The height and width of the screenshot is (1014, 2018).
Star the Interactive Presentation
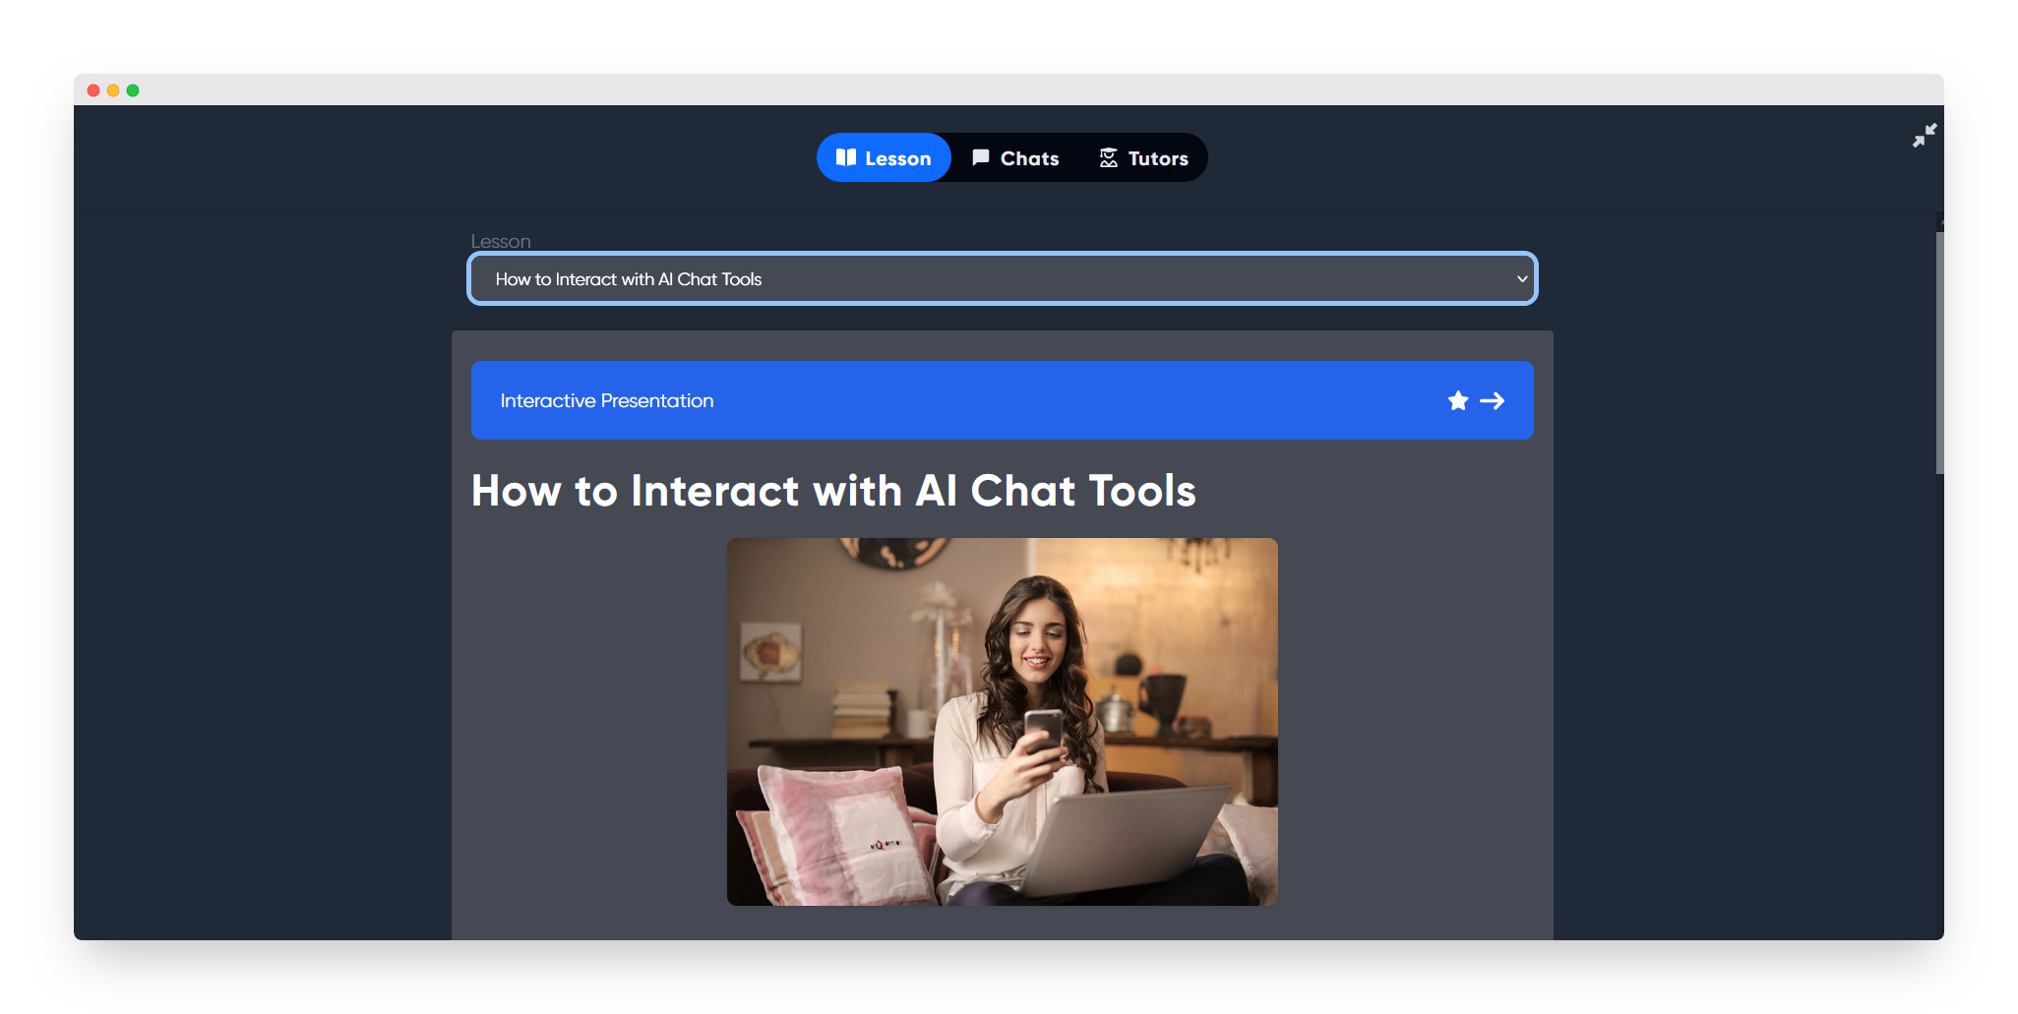tap(1457, 400)
